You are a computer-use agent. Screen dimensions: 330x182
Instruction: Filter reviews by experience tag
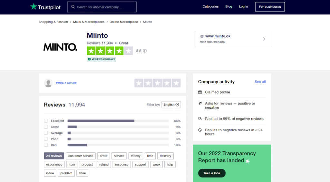click(54, 164)
